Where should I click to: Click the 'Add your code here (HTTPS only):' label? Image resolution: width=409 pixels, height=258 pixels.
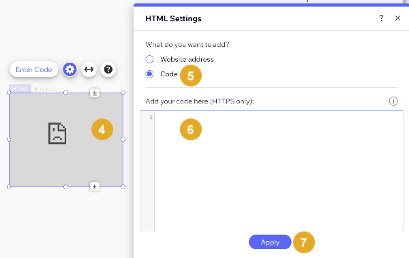tap(200, 101)
